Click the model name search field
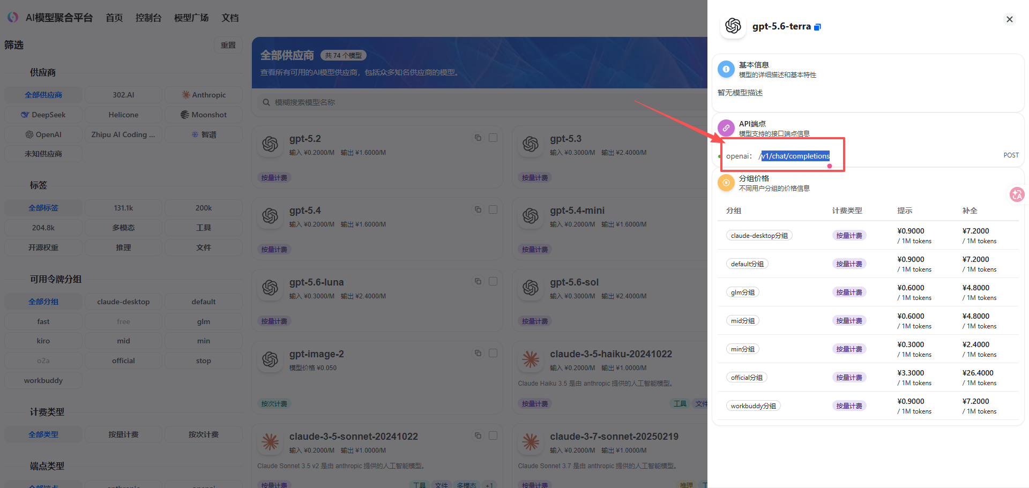This screenshot has width=1029, height=488. (x=482, y=102)
